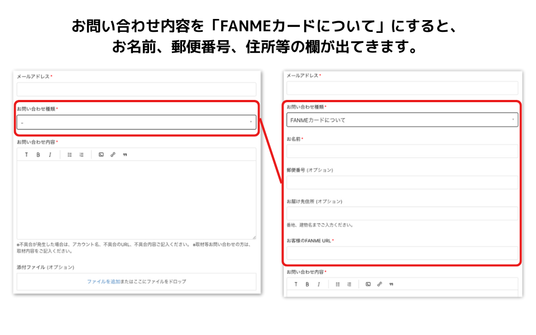
Task: Click the file drop area with またはここにファイルをドロップ
Action: (x=136, y=281)
